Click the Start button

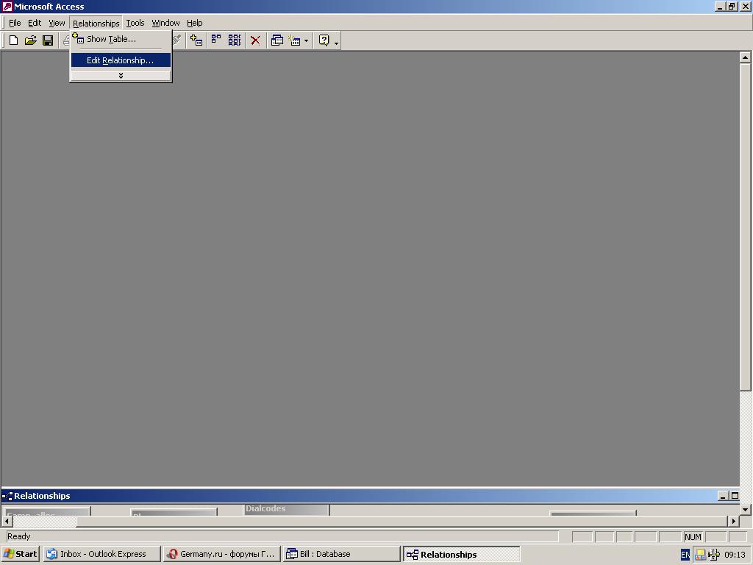[21, 554]
